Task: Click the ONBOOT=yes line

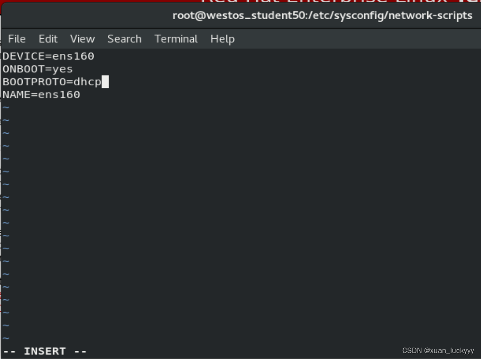Action: [x=38, y=69]
